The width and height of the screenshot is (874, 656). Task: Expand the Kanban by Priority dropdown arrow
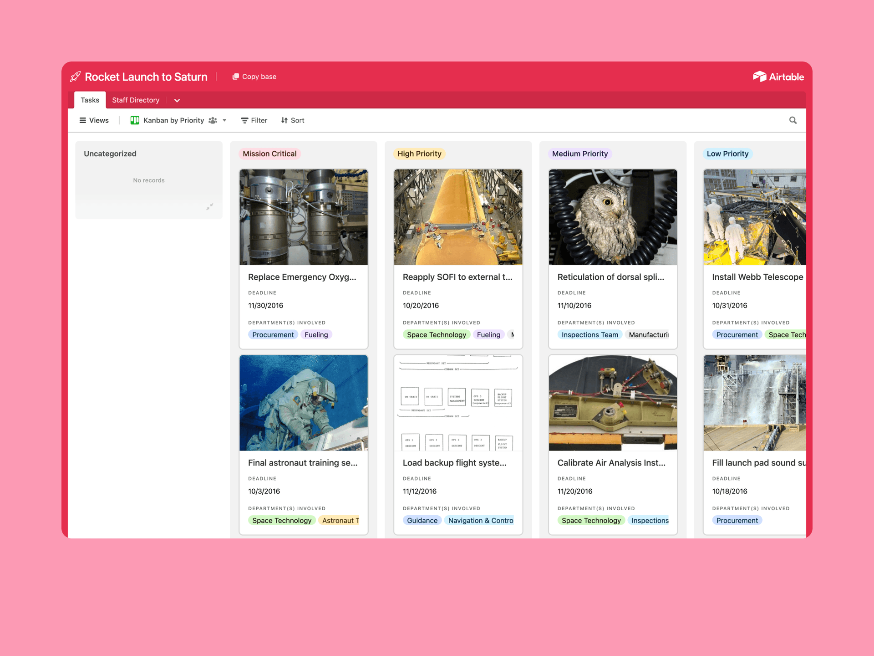click(224, 120)
